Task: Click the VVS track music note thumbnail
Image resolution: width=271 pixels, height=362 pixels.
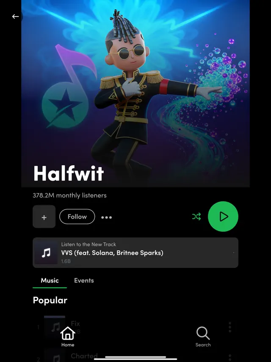Action: tap(46, 253)
